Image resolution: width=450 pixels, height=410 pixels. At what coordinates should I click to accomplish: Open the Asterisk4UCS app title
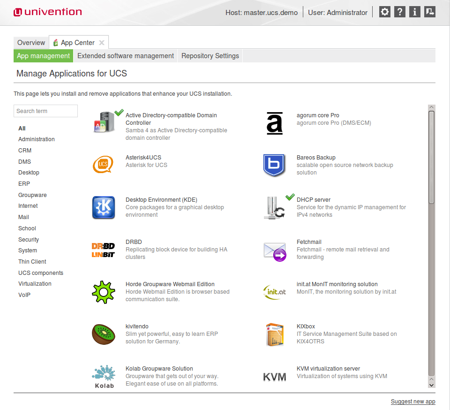[x=143, y=157]
